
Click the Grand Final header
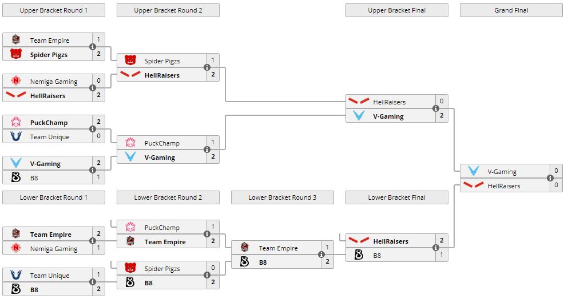[x=511, y=10]
